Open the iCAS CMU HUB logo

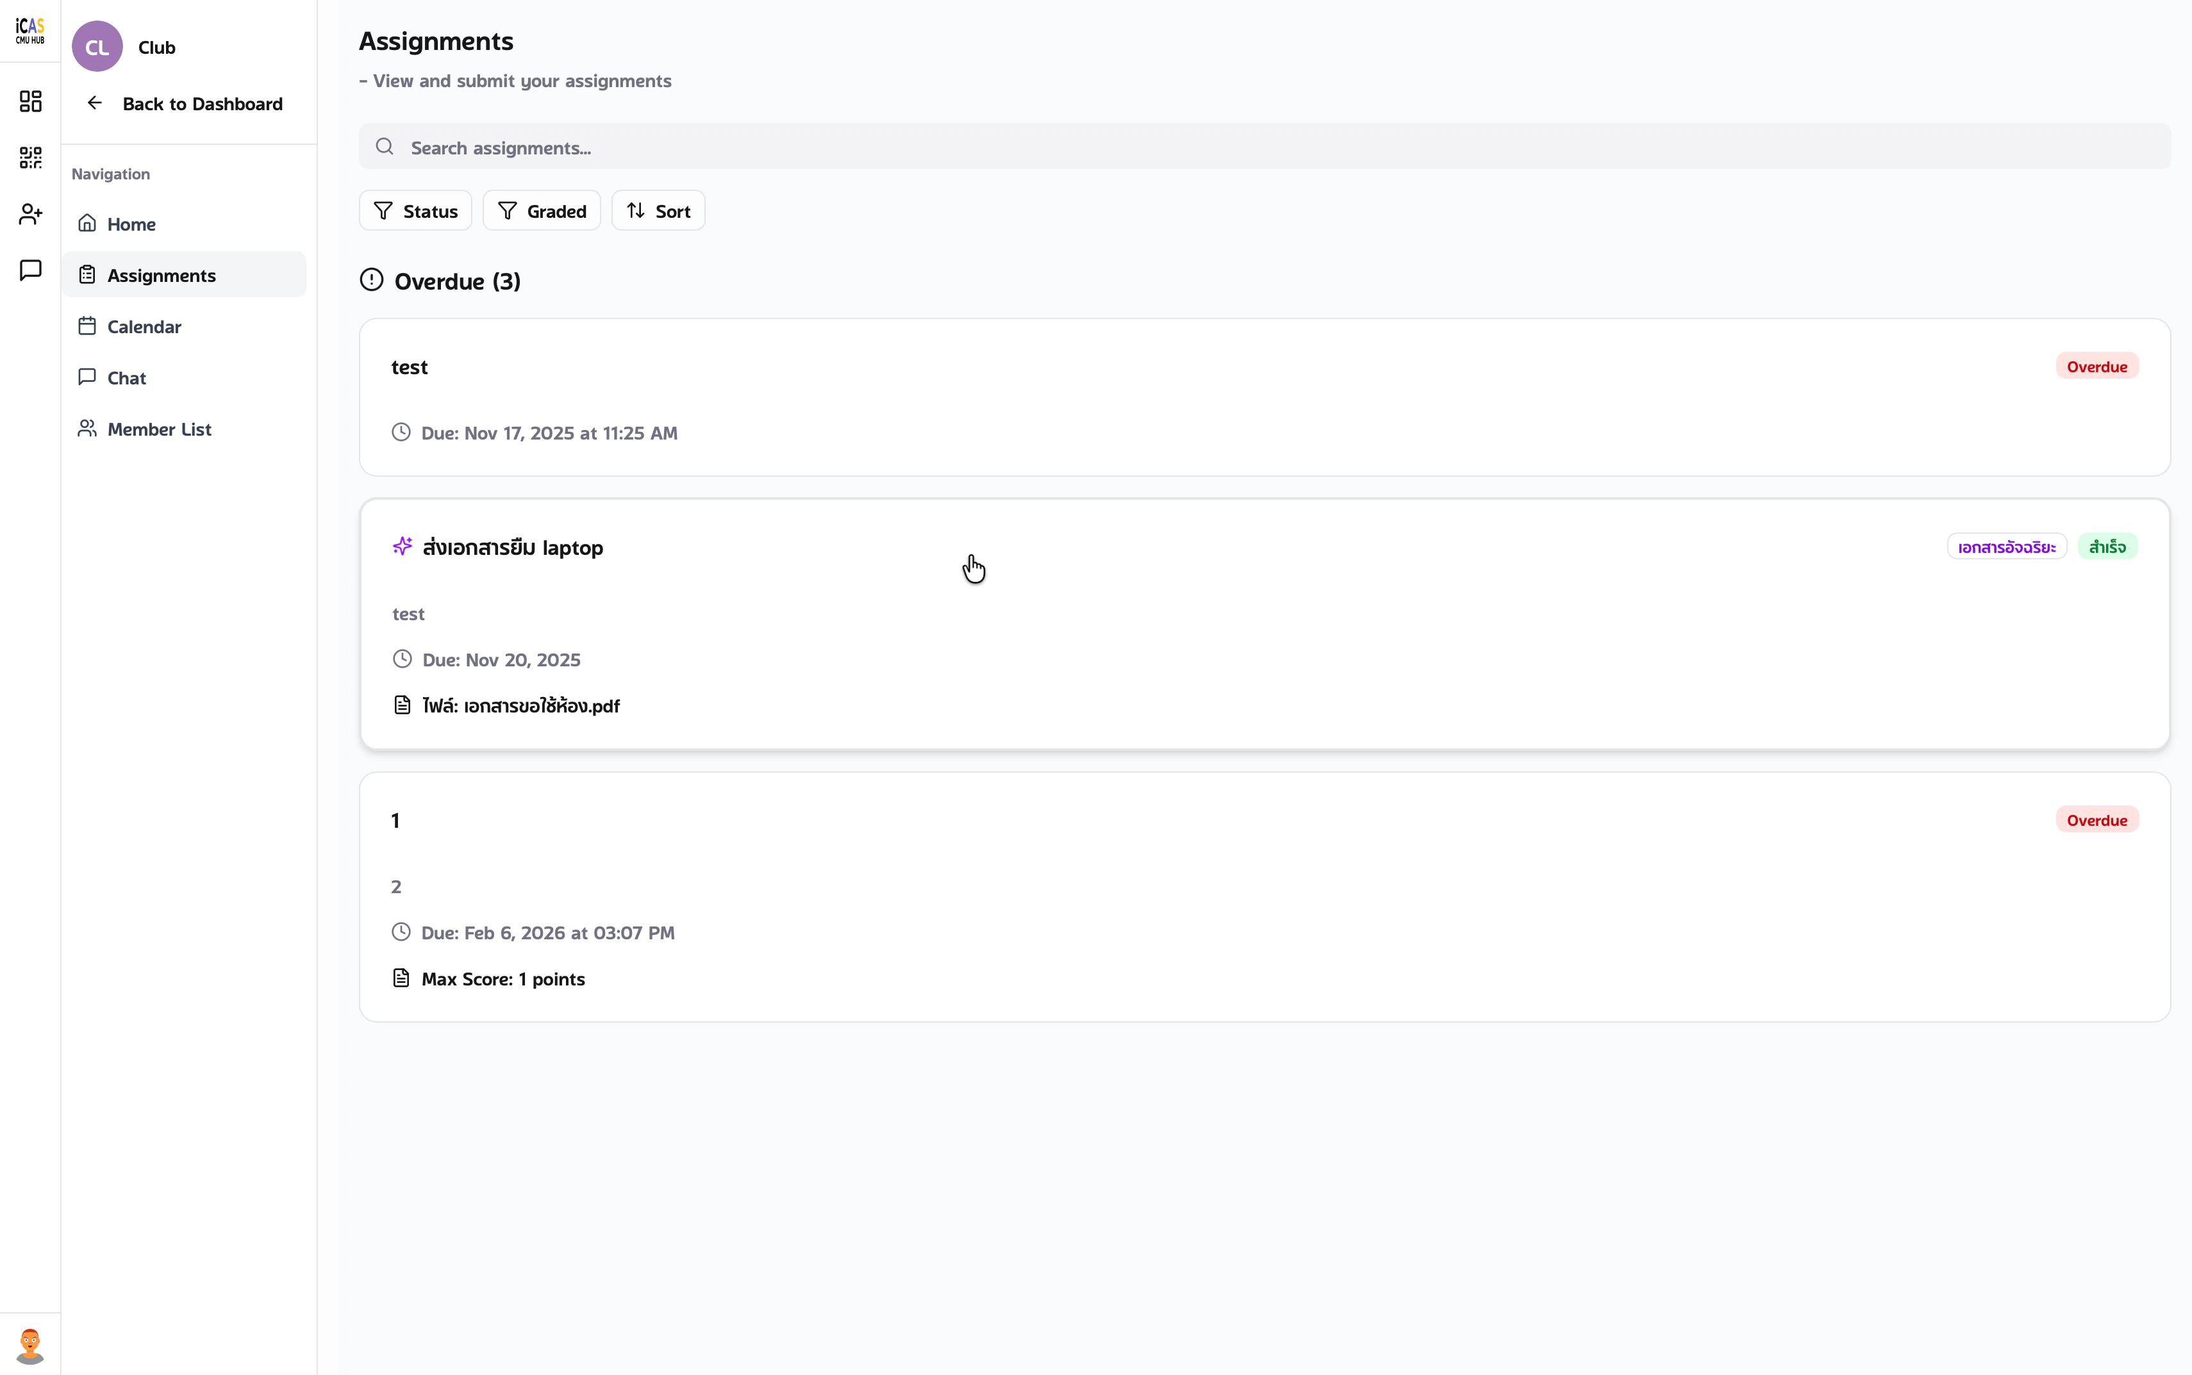[30, 31]
